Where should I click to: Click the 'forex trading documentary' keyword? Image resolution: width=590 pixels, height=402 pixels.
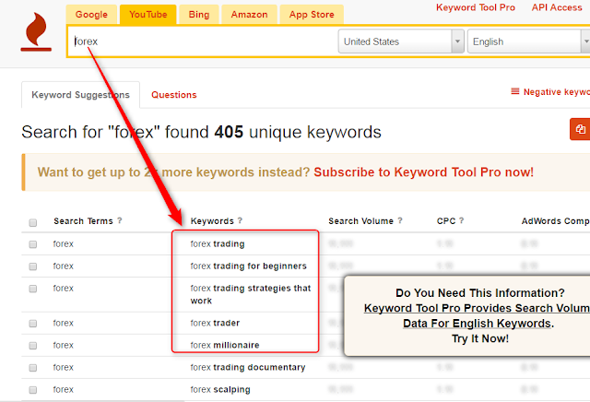248,367
